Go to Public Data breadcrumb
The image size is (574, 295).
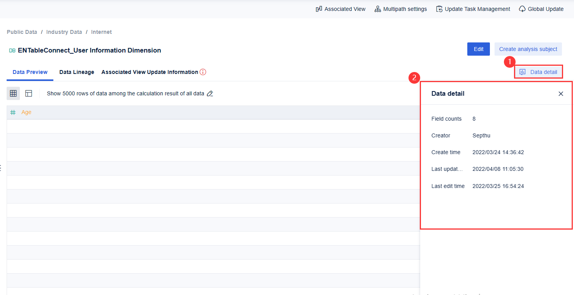(x=22, y=32)
